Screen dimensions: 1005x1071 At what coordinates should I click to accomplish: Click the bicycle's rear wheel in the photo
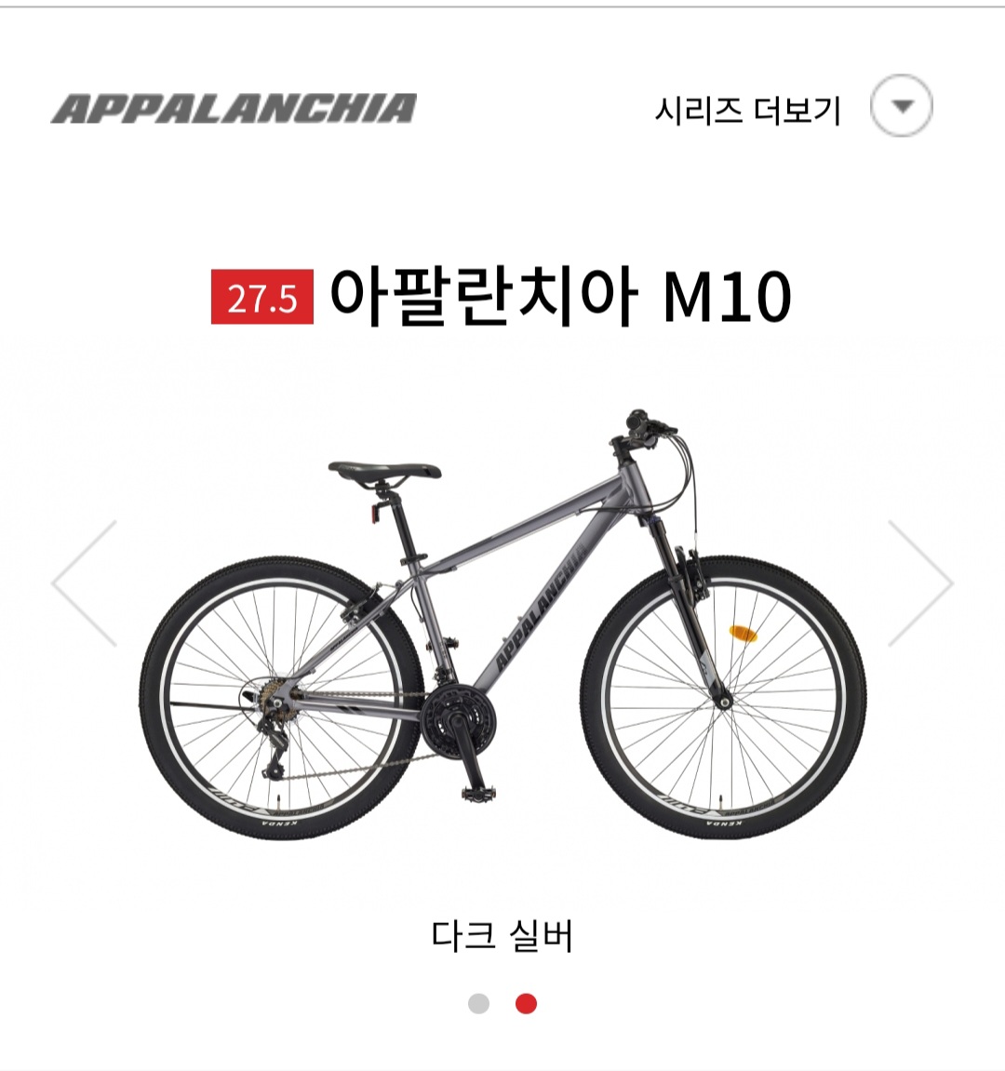(281, 697)
